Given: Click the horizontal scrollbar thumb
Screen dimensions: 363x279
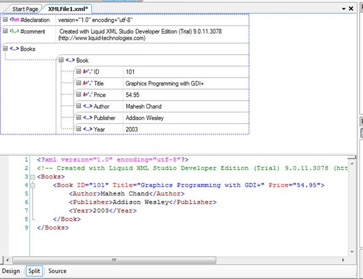Looking at the screenshot, I should (115, 260).
